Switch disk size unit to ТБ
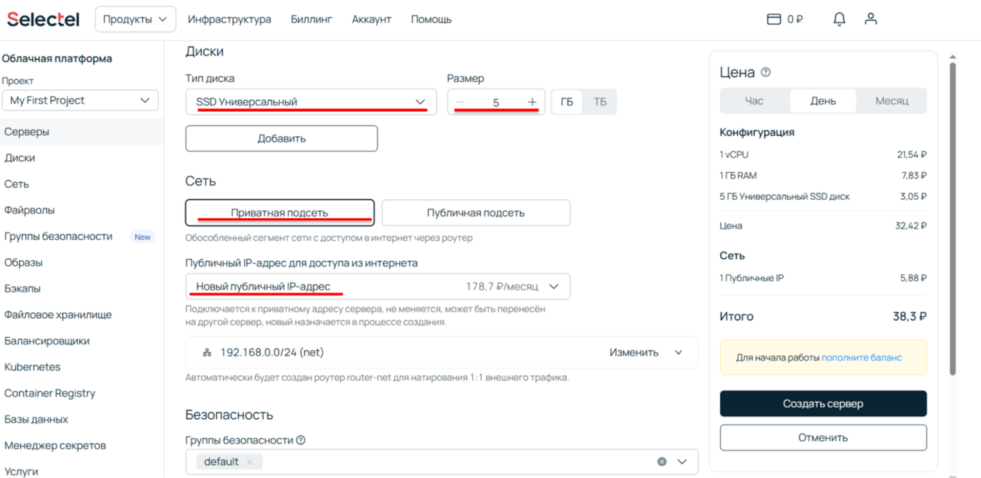Screen dimensions: 981x478 click(600, 102)
